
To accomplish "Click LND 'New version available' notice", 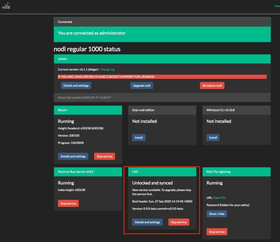I will pos(162,192).
